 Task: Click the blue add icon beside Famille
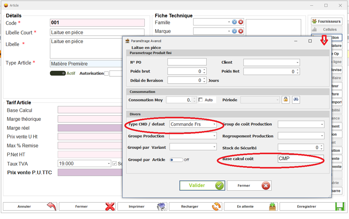click(x=234, y=22)
